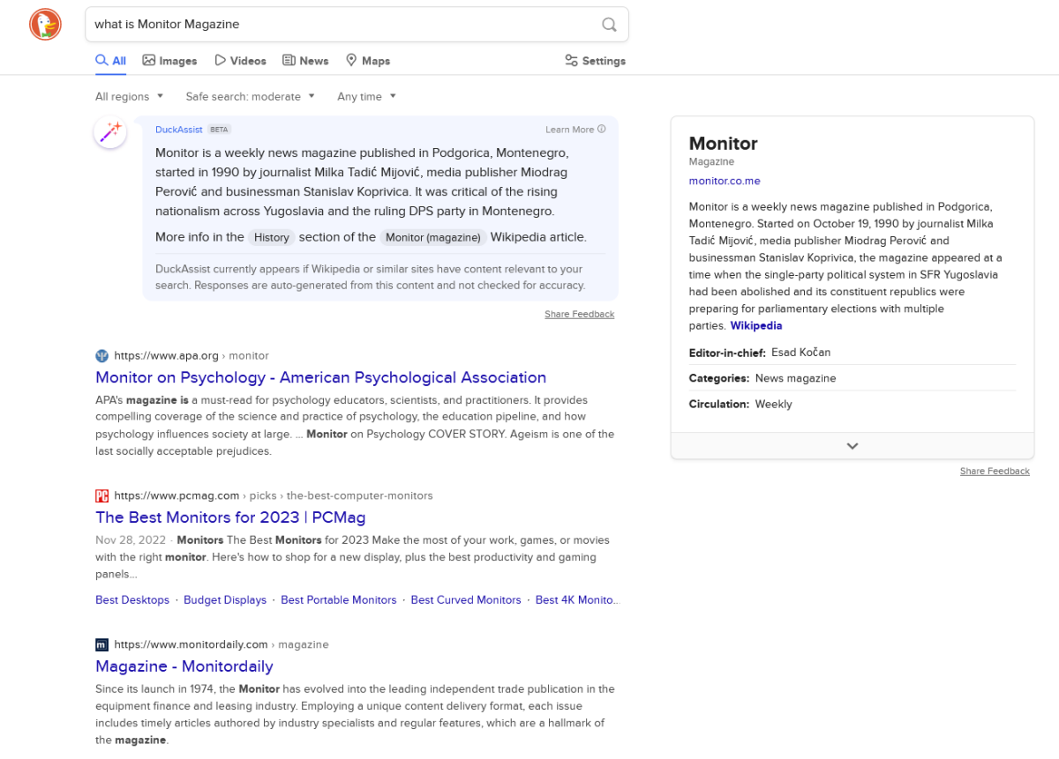Select the Esad Kočan editor name

click(800, 353)
